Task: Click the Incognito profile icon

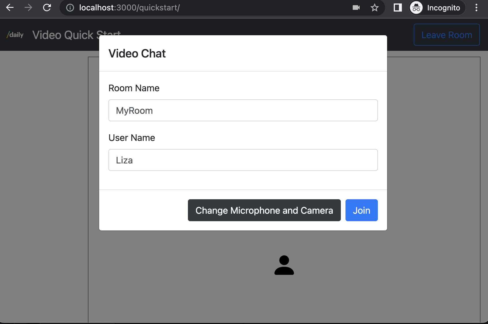Action: coord(416,8)
